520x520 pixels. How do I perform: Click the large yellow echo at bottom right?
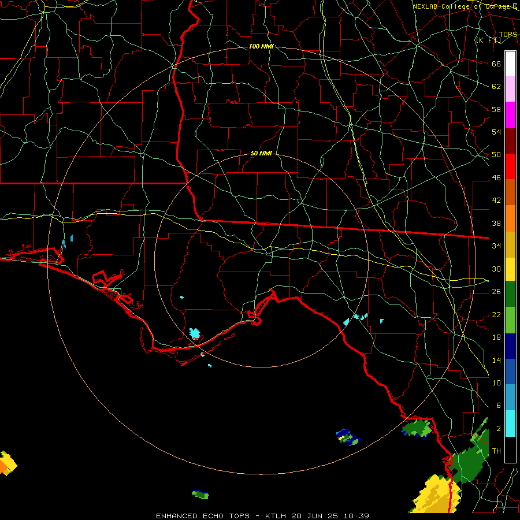434,494
